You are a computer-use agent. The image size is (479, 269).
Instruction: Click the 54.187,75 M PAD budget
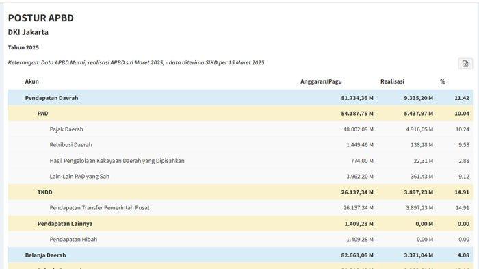[357, 114]
